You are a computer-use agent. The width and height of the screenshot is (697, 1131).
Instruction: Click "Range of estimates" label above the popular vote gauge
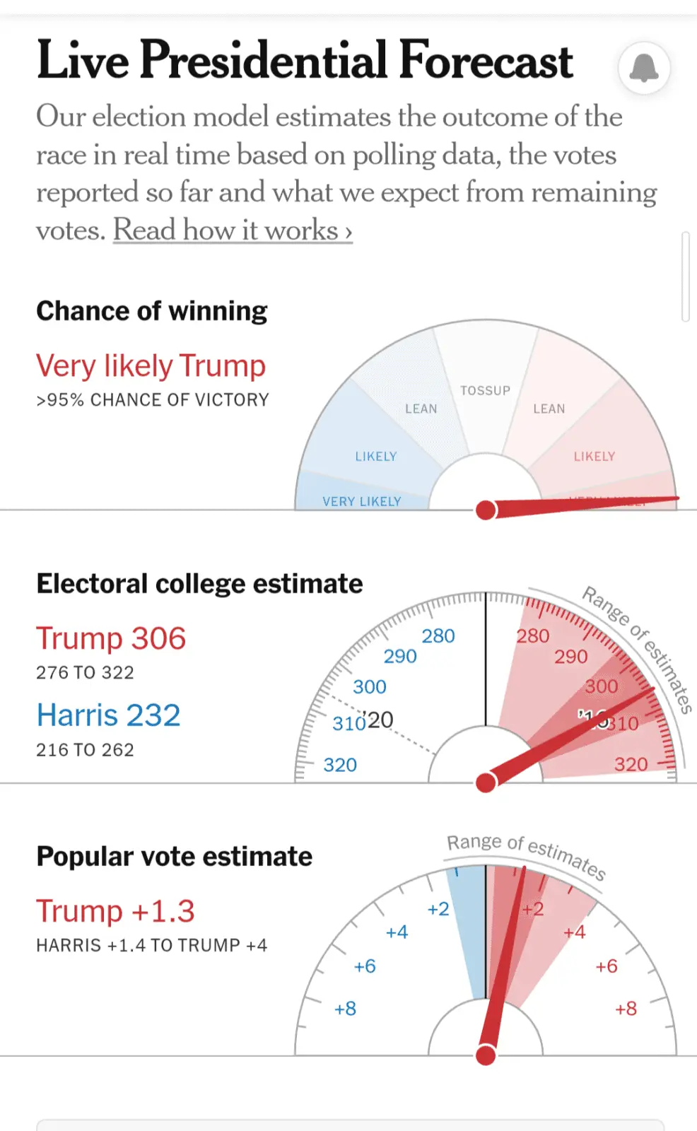coord(526,854)
